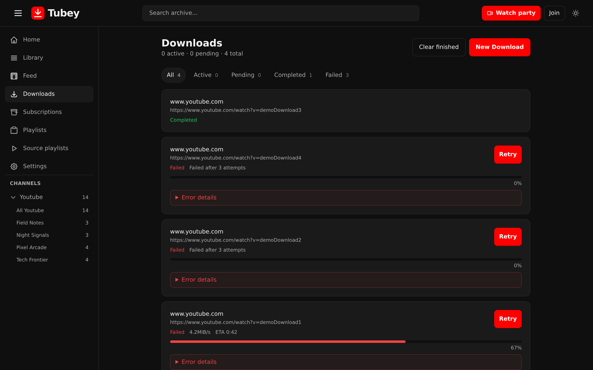
Task: Click the demoDownload4 URL text
Action: tap(235, 158)
